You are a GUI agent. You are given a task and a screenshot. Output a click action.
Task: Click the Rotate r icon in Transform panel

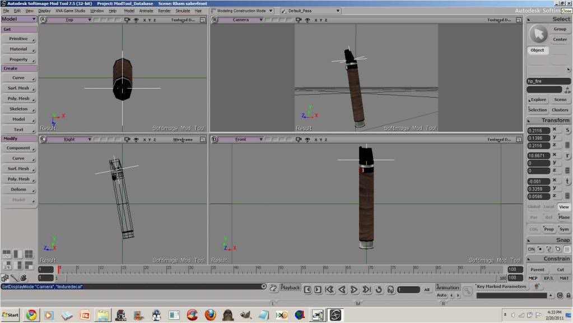(x=567, y=155)
